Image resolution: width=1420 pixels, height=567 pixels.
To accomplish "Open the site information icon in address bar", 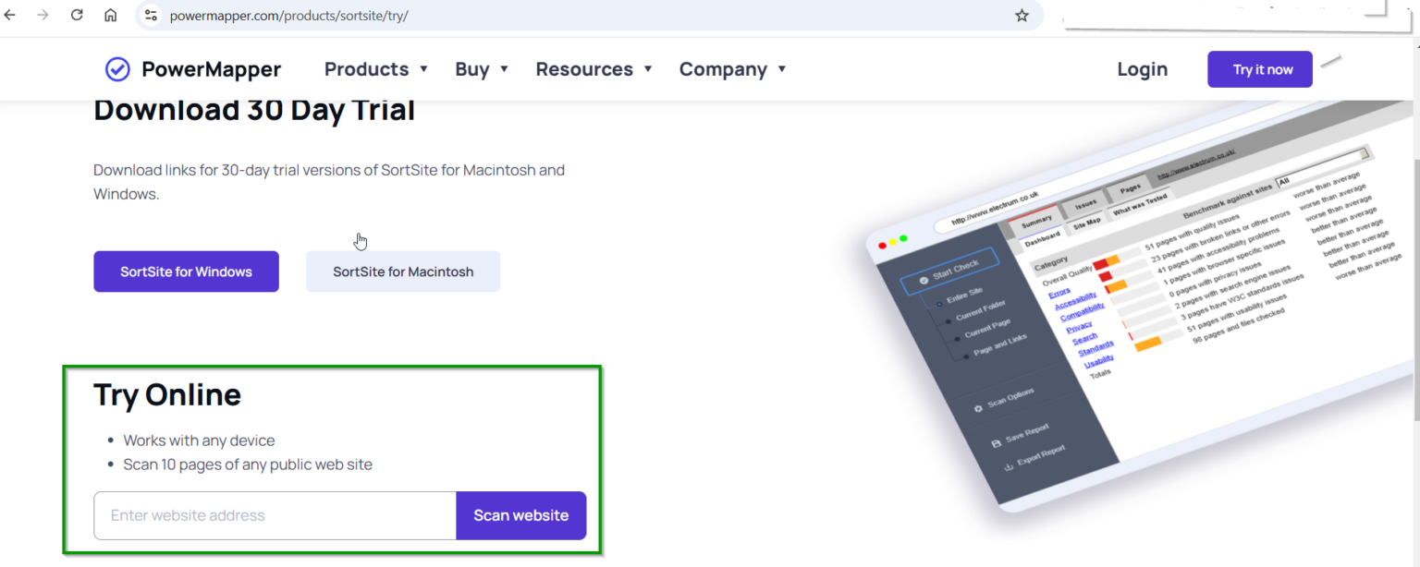I will pyautogui.click(x=150, y=15).
